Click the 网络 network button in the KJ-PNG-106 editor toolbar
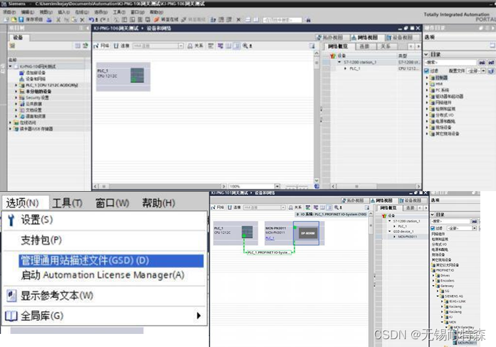The height and width of the screenshot is (347, 496). coord(102,46)
